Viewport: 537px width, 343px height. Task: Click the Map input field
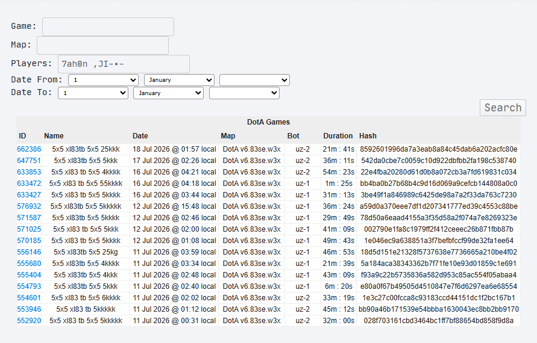(x=102, y=46)
